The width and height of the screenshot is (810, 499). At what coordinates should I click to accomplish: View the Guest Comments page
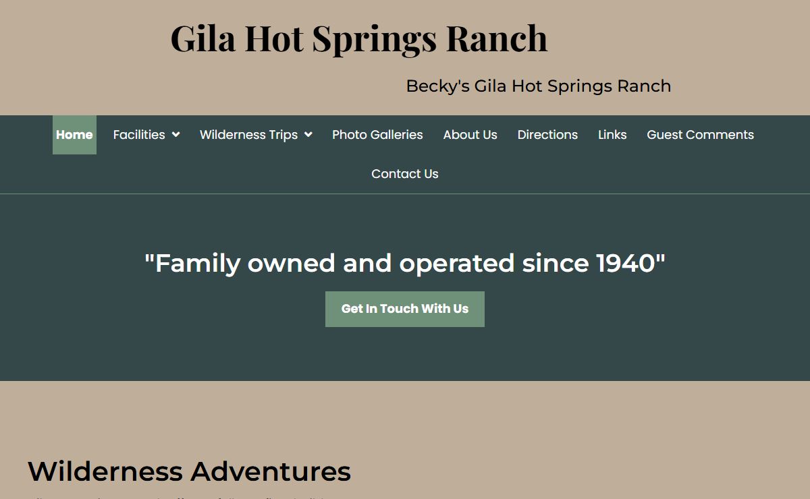(700, 135)
